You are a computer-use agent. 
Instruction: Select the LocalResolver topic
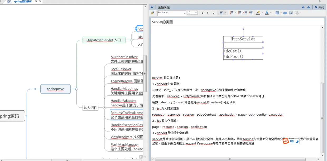[127, 71]
